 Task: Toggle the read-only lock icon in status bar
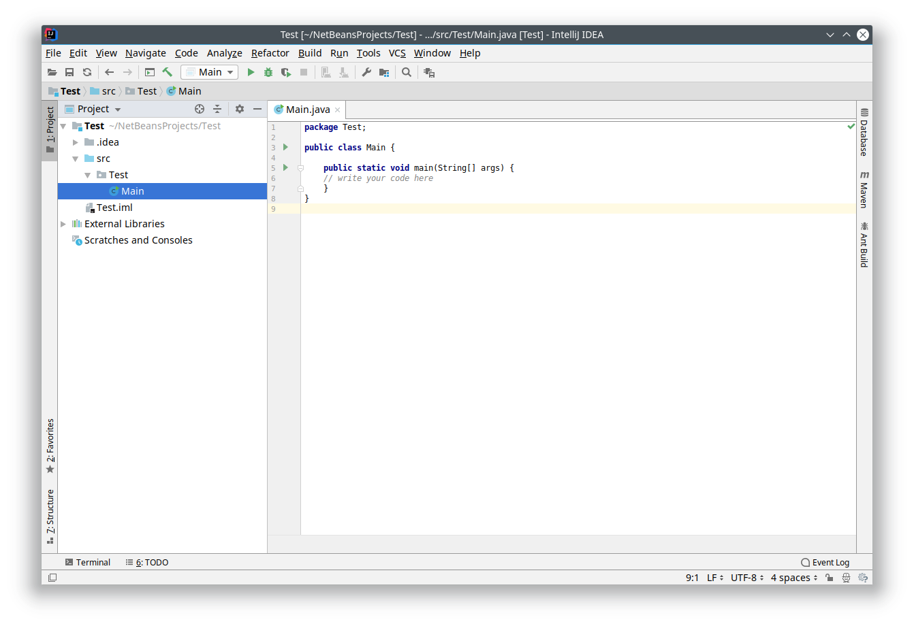coord(829,578)
